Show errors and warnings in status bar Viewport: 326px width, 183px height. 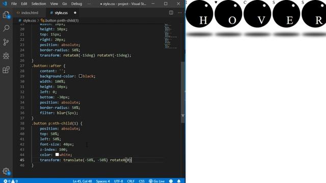pyautogui.click(x=11, y=181)
